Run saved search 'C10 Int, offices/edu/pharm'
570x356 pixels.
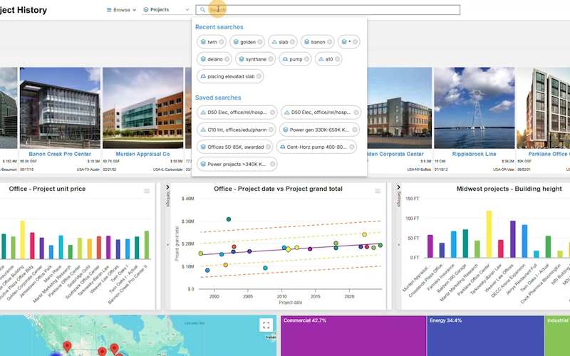[x=237, y=130]
